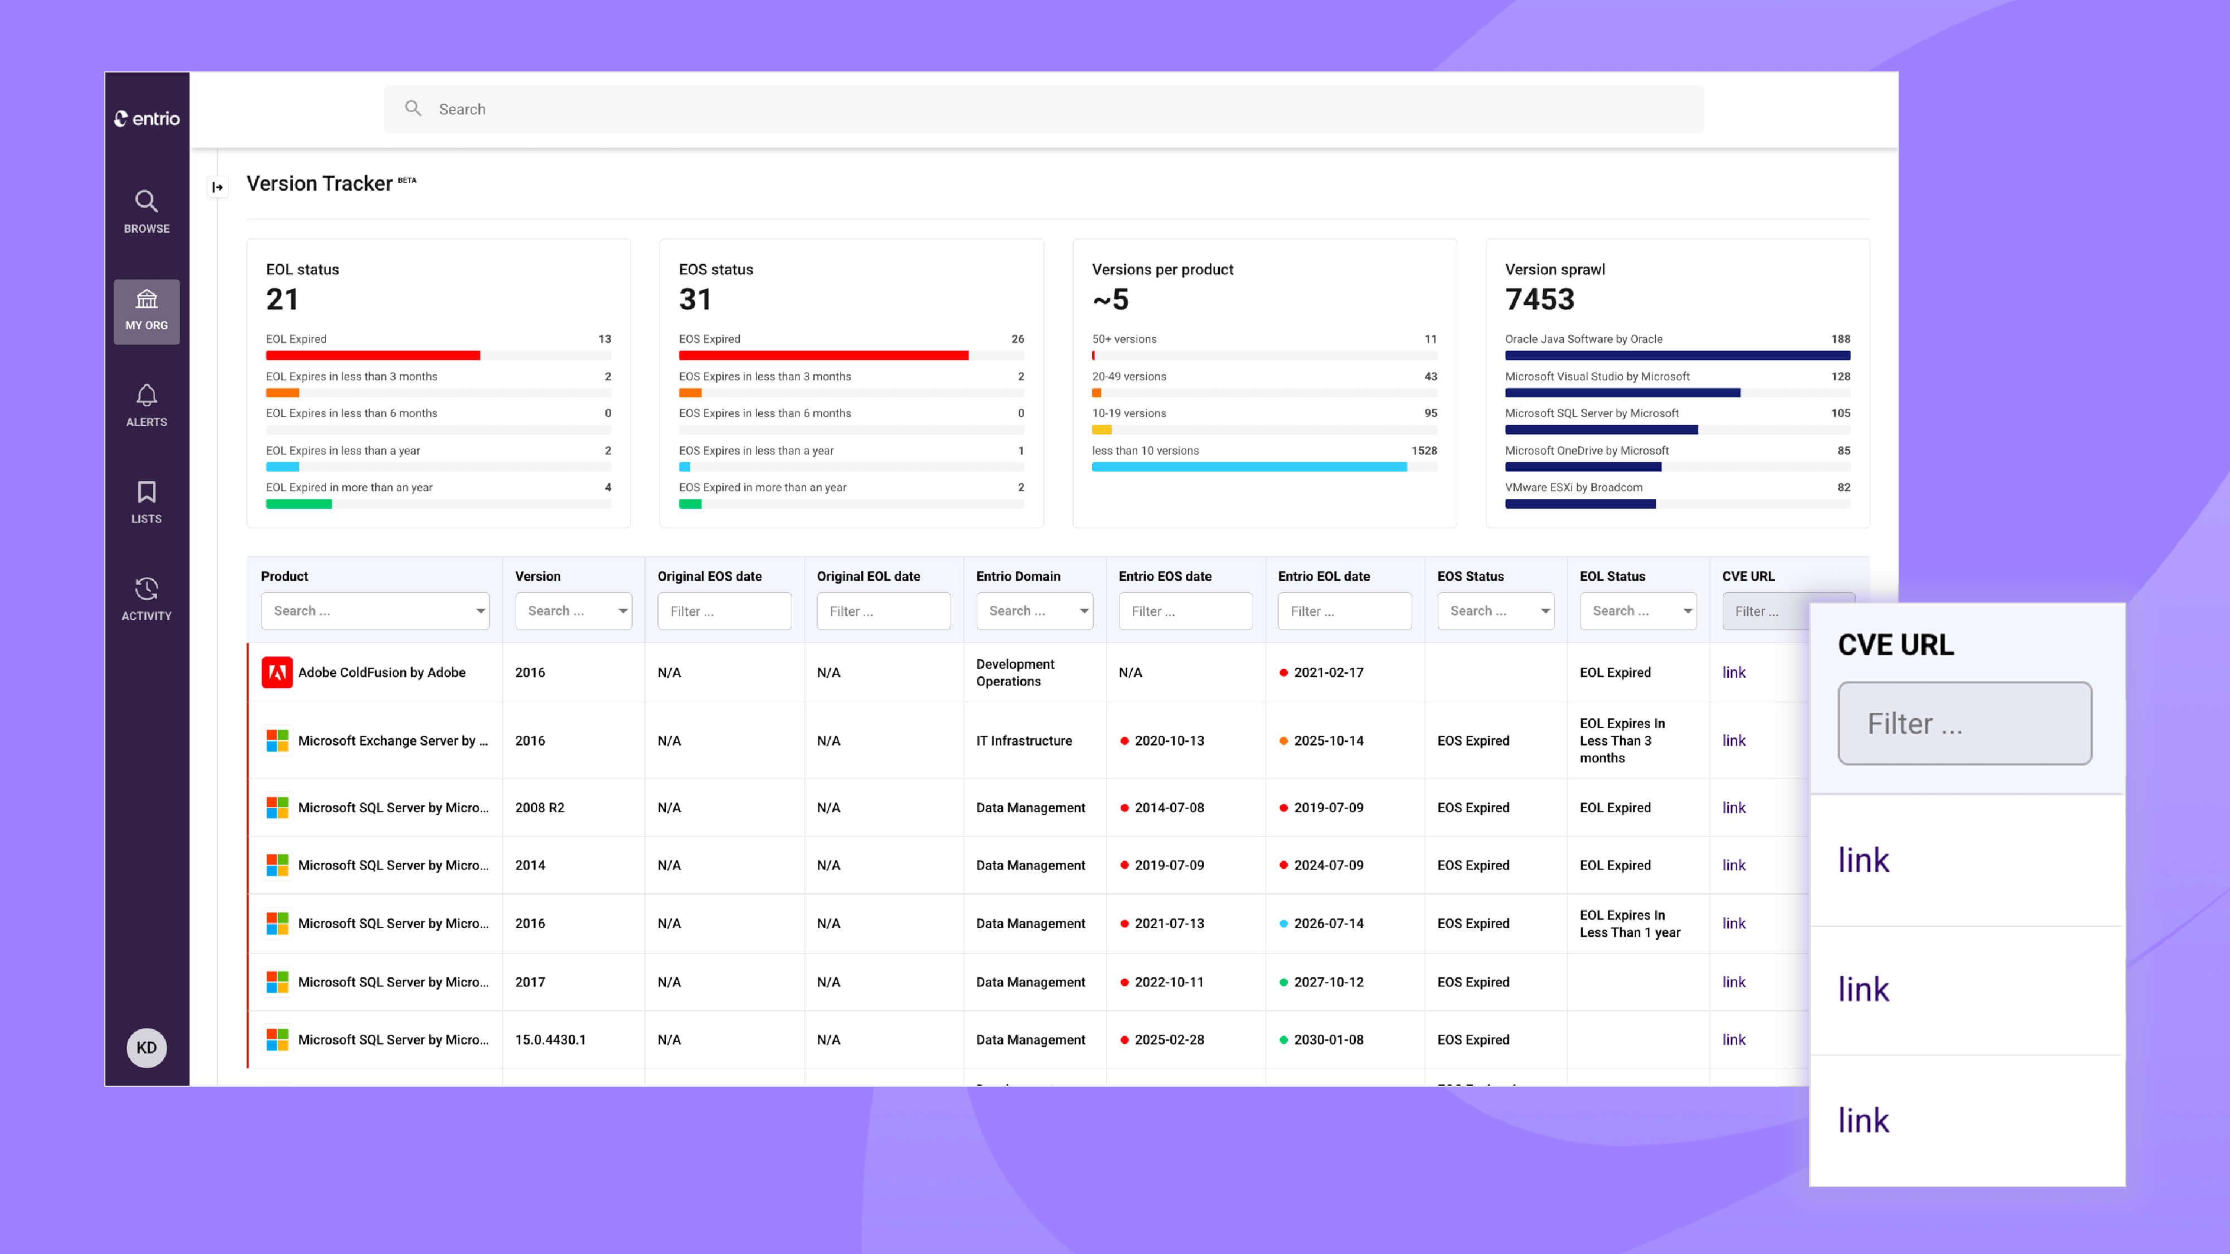Open CVE link for SQL Server 2016
Image resolution: width=2230 pixels, height=1254 pixels.
[1734, 924]
